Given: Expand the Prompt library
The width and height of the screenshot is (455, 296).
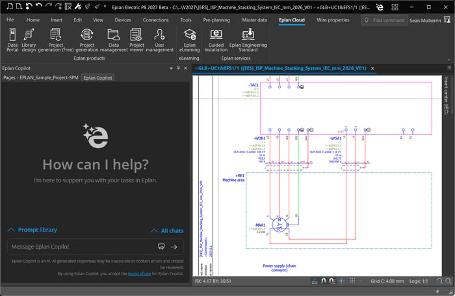Looking at the screenshot, I should click(32, 230).
